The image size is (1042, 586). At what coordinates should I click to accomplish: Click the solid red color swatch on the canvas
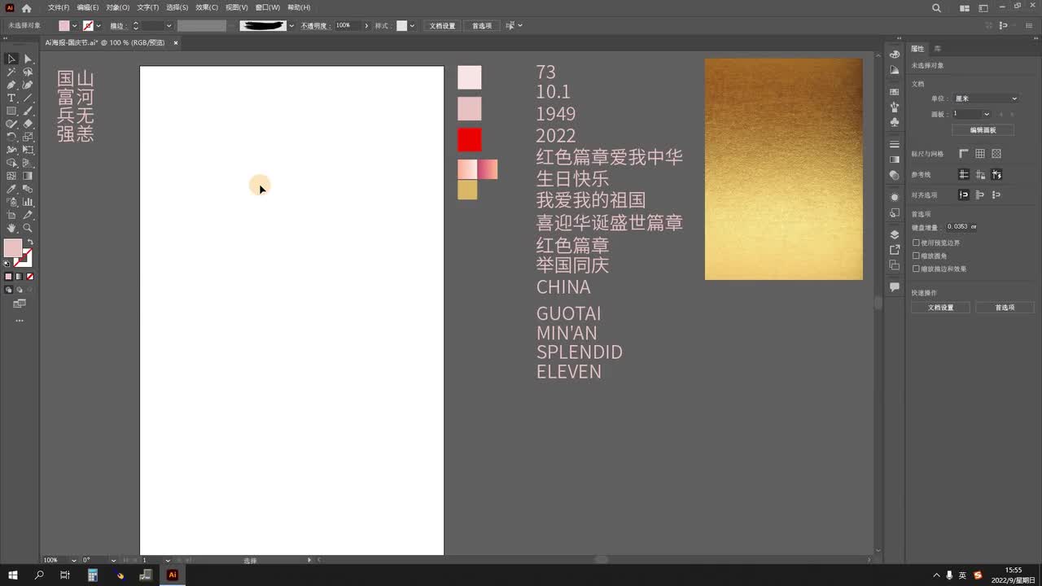(x=469, y=139)
